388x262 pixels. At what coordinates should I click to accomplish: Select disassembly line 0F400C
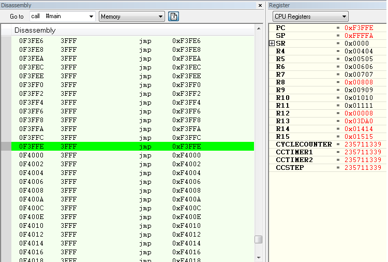coord(132,208)
